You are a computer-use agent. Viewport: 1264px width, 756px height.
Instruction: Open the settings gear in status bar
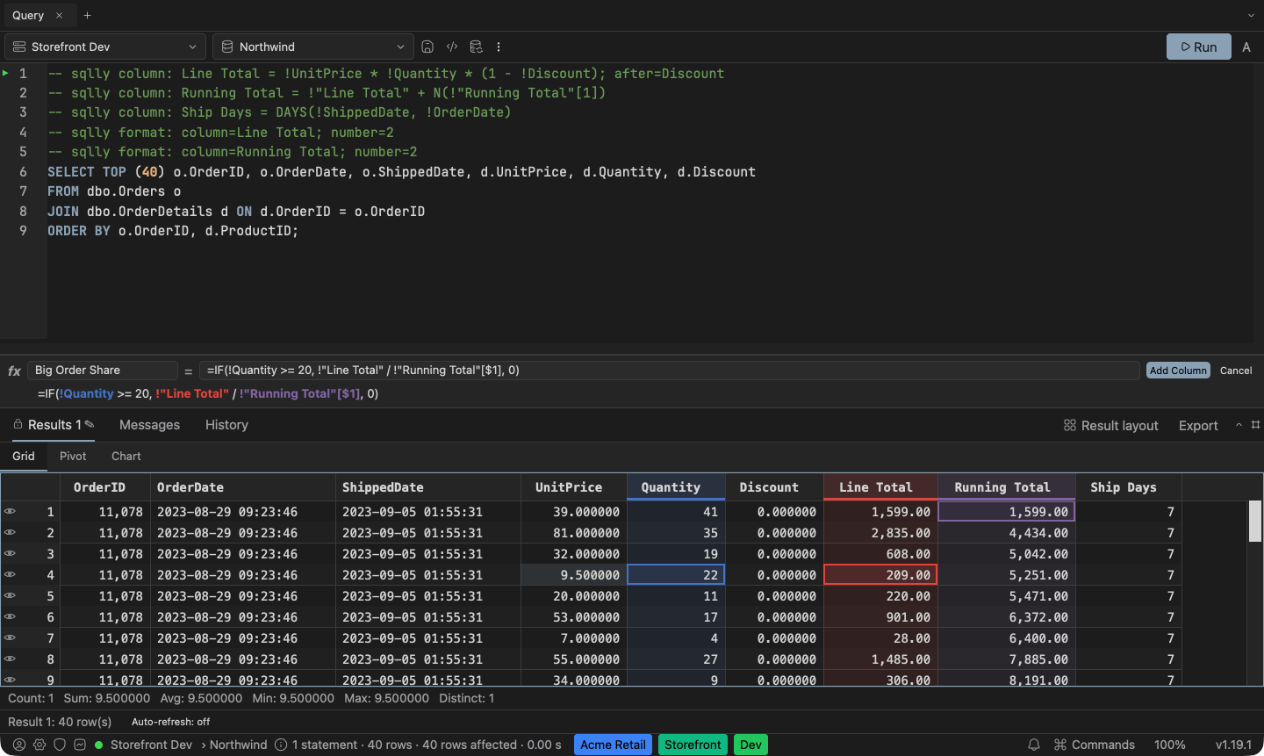(39, 745)
